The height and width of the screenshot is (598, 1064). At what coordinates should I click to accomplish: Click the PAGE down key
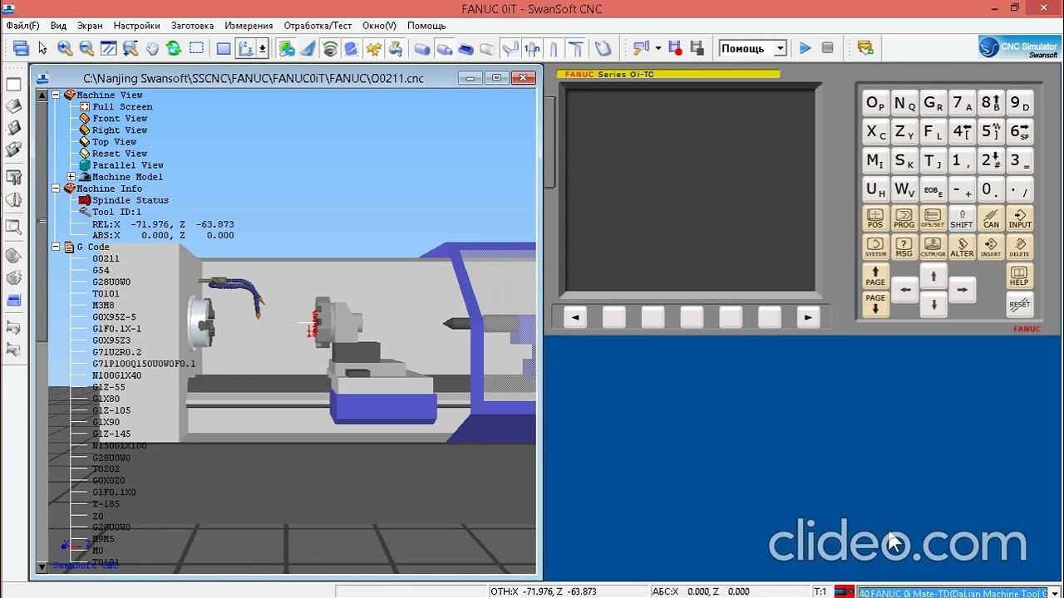click(875, 304)
